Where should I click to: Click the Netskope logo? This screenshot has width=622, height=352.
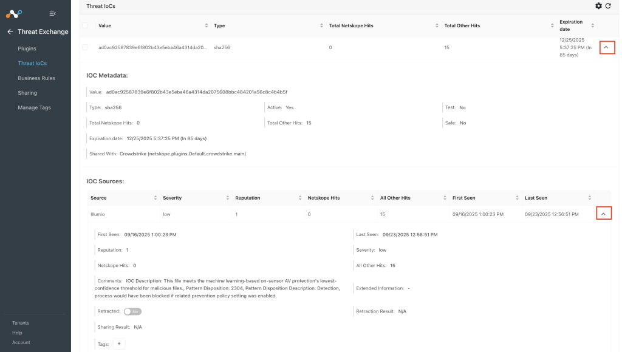point(14,14)
